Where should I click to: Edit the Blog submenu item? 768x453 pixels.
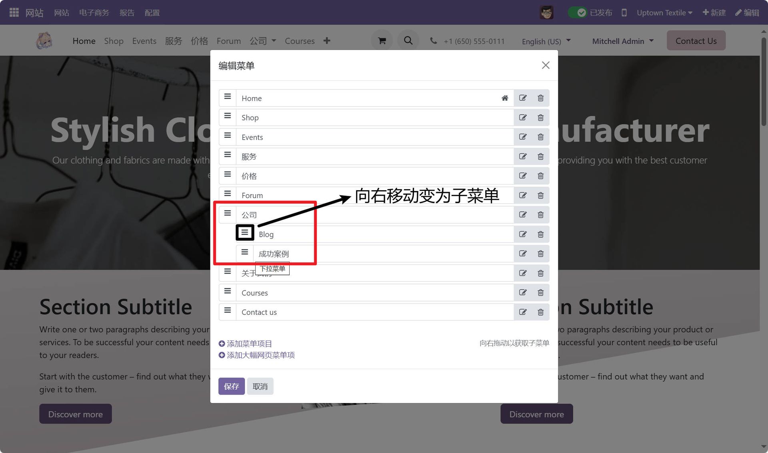(x=523, y=234)
